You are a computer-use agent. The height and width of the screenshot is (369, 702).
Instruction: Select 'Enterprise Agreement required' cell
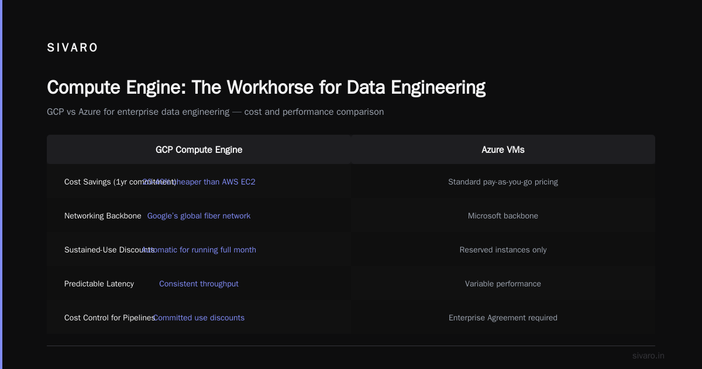(x=503, y=317)
